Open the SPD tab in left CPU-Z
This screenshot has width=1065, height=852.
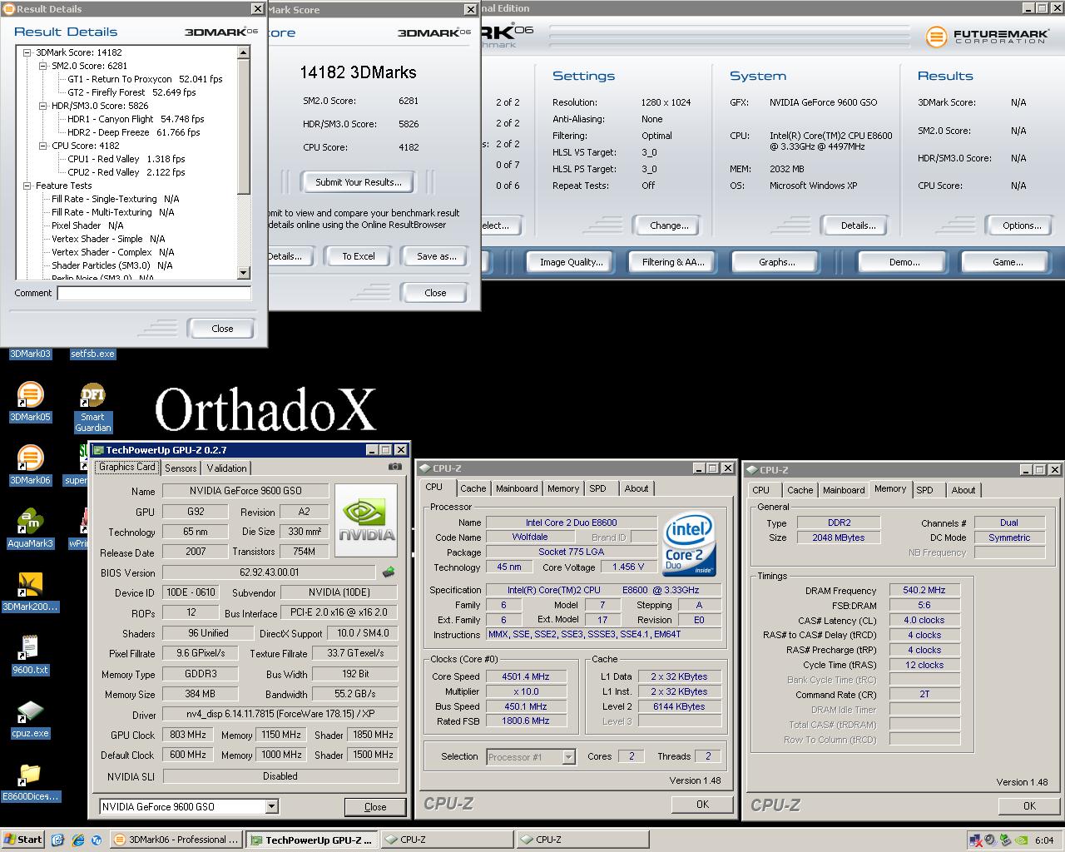pyautogui.click(x=597, y=488)
